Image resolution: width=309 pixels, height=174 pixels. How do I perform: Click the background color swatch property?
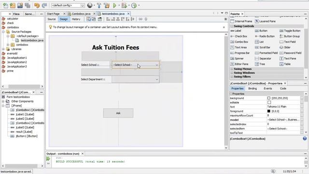pos(269,98)
